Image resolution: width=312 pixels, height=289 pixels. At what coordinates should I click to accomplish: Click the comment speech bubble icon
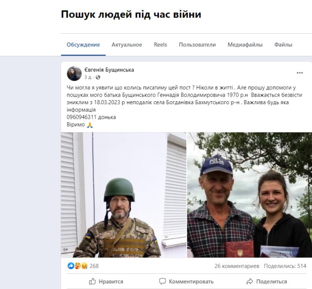[x=163, y=281]
